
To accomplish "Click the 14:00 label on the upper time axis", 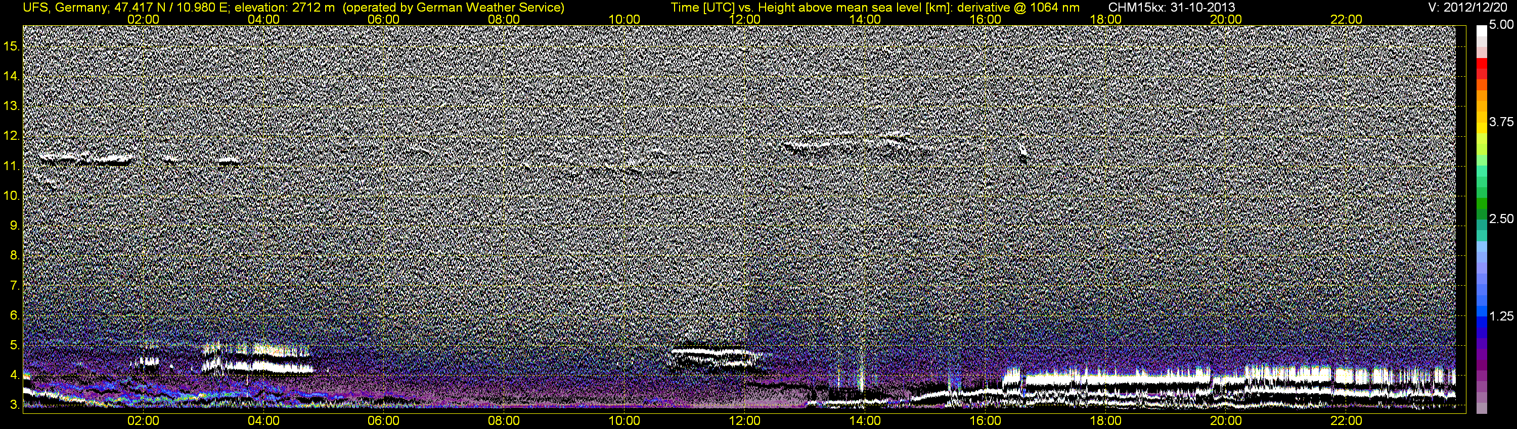I will 865,19.
